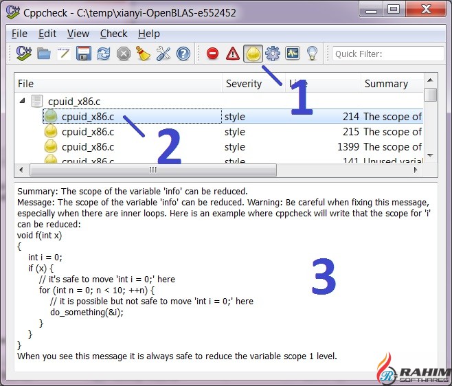This screenshot has height=386, width=452.
Task: Collapse the cpuid_x86.c parent tree node
Action: 22,101
